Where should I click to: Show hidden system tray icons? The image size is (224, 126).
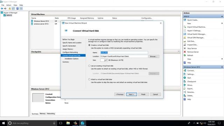tap(194, 123)
